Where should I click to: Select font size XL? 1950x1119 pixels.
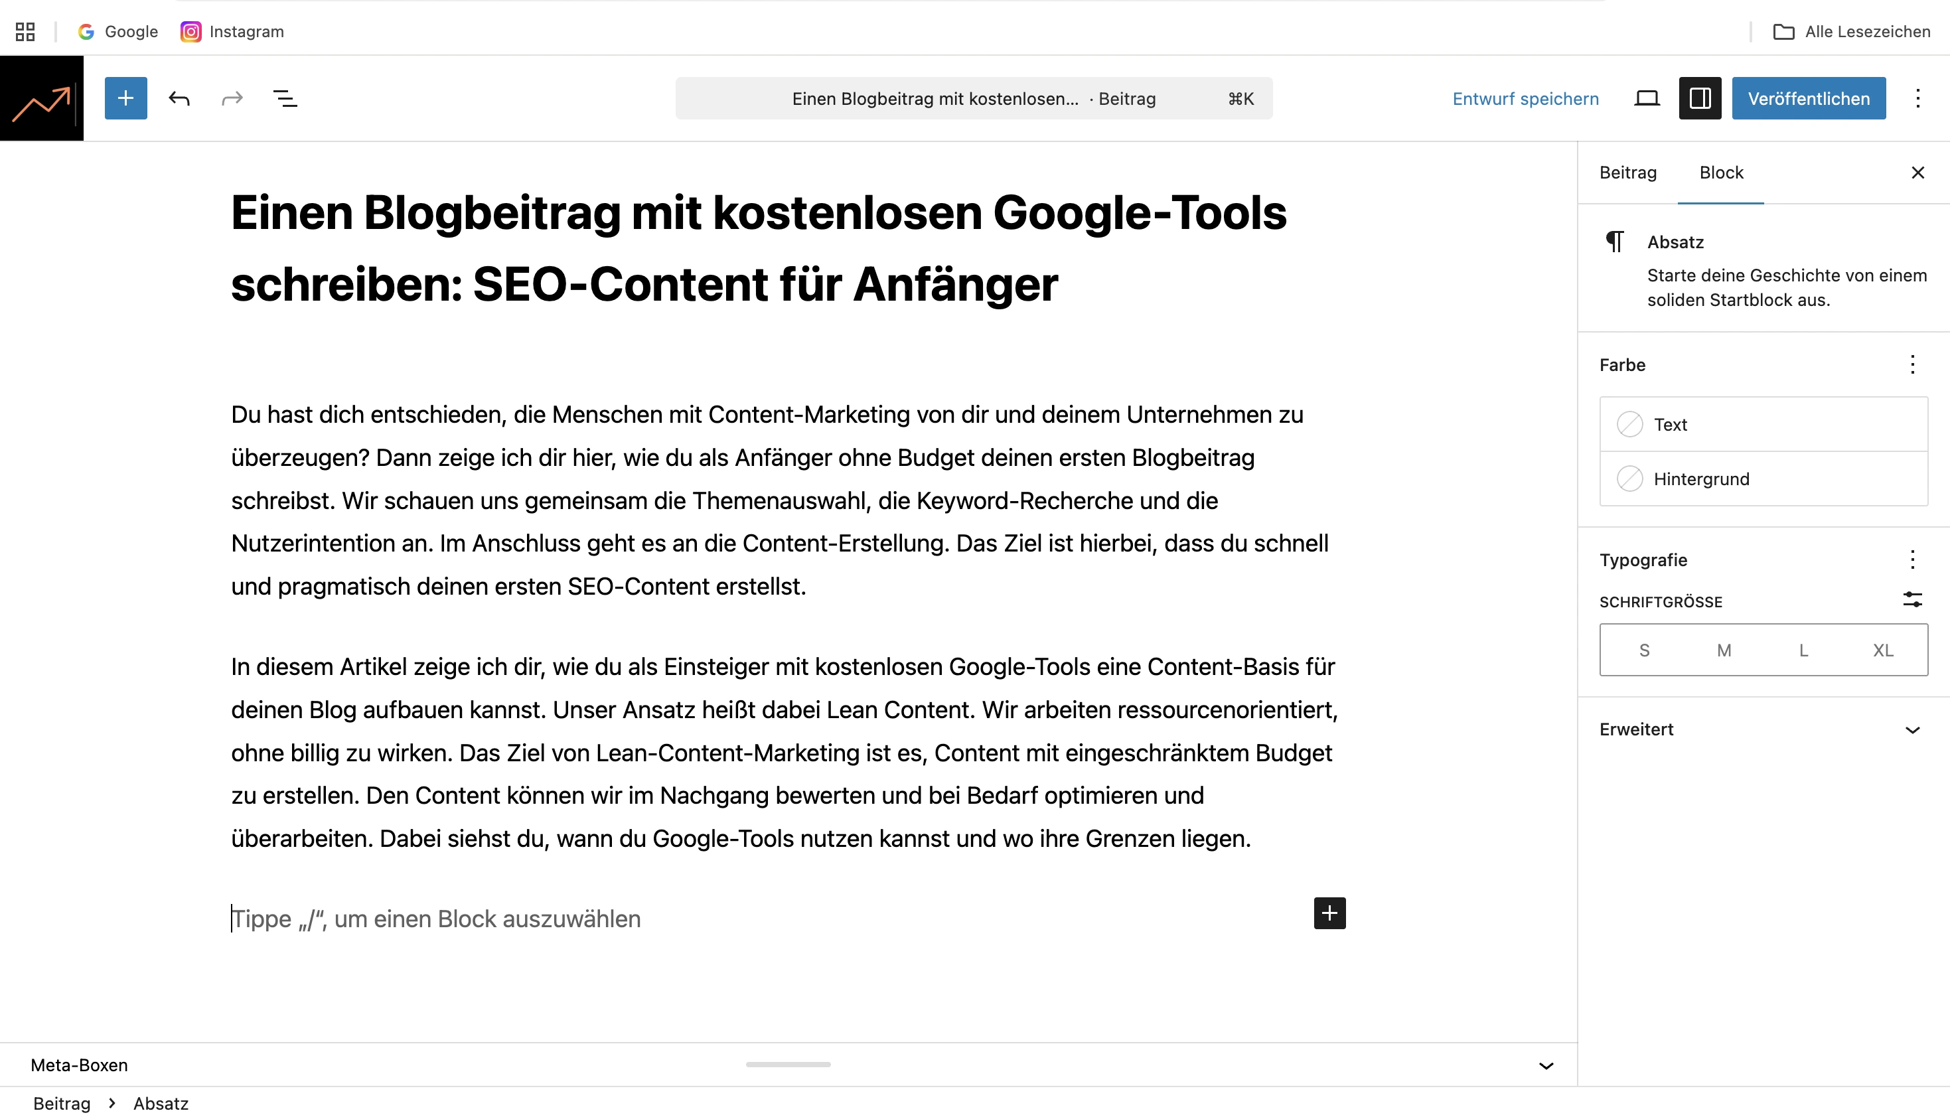1882,650
